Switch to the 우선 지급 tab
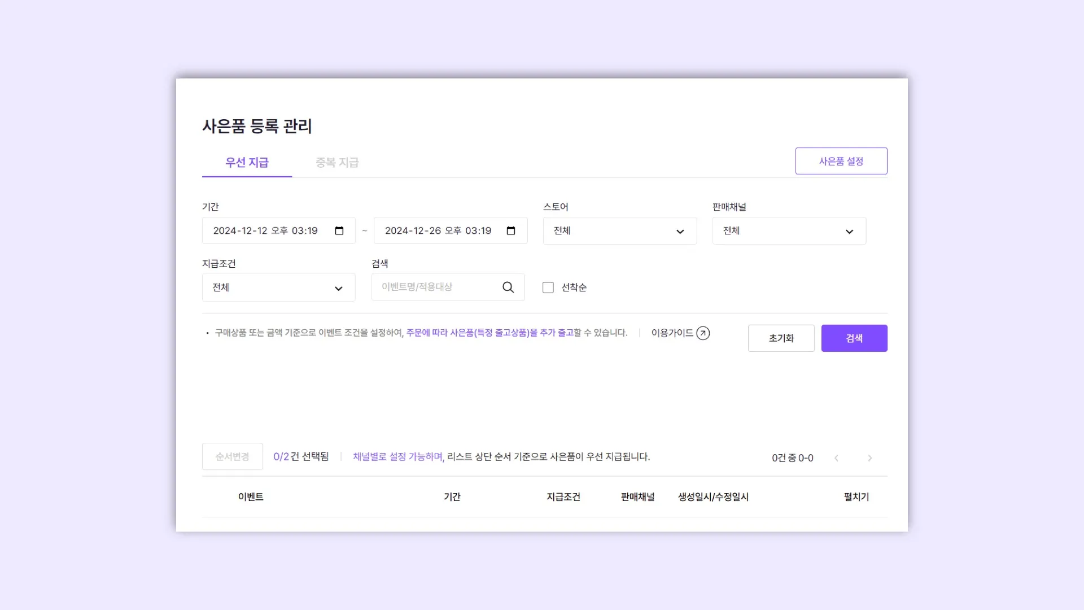Screen dimensions: 1084x610 [x=247, y=163]
